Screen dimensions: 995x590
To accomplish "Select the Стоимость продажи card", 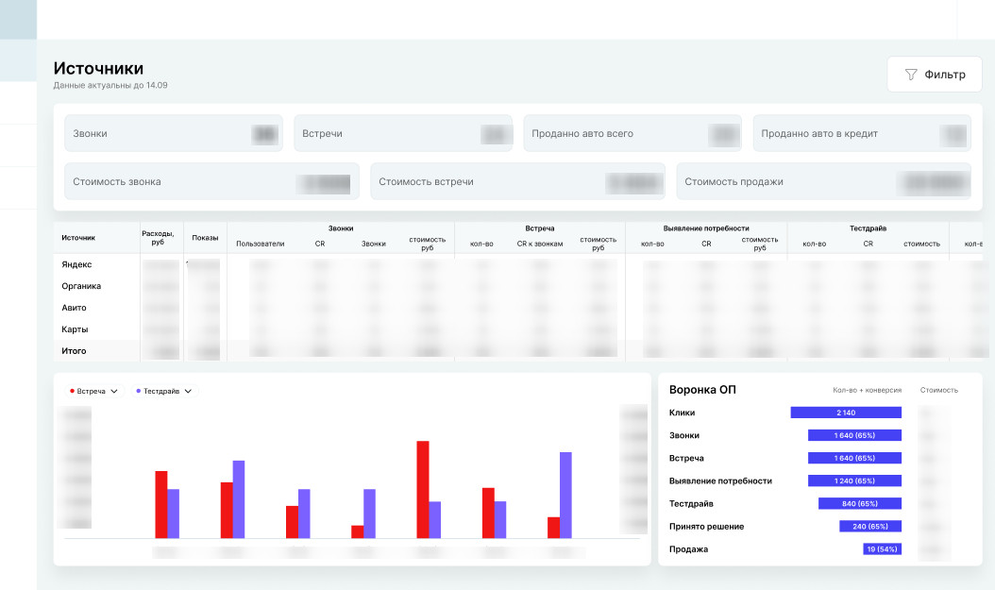I will pos(824,181).
